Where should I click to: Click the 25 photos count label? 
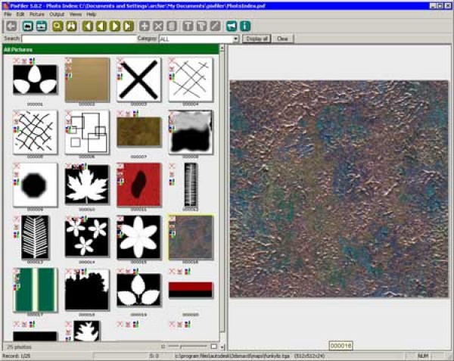pyautogui.click(x=19, y=347)
